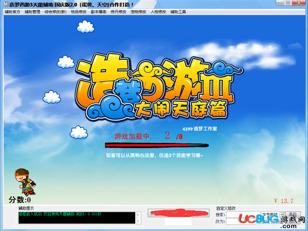Image resolution: width=308 pixels, height=231 pixels.
Task: Focus the 改为 input field
Action: point(241,221)
